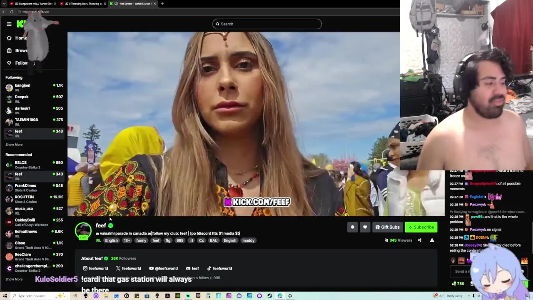
Task: Open FrankDimes Slots & Casino channel
Action: pyautogui.click(x=34, y=187)
